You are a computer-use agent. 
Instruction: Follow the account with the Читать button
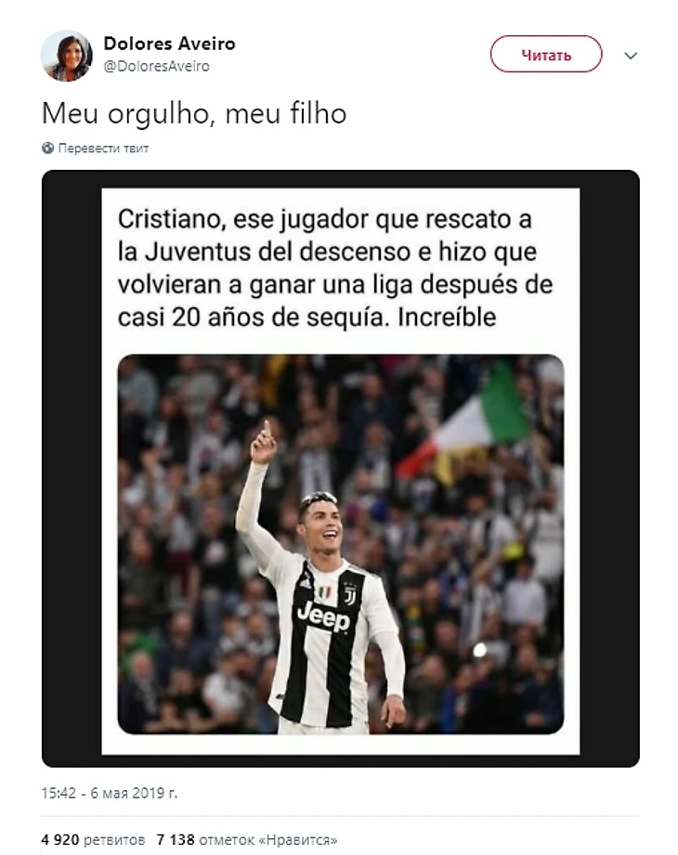tap(546, 54)
